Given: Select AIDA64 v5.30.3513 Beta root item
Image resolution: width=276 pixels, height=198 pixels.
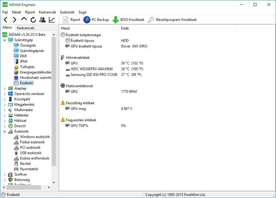Looking at the screenshot, I should (27, 35).
